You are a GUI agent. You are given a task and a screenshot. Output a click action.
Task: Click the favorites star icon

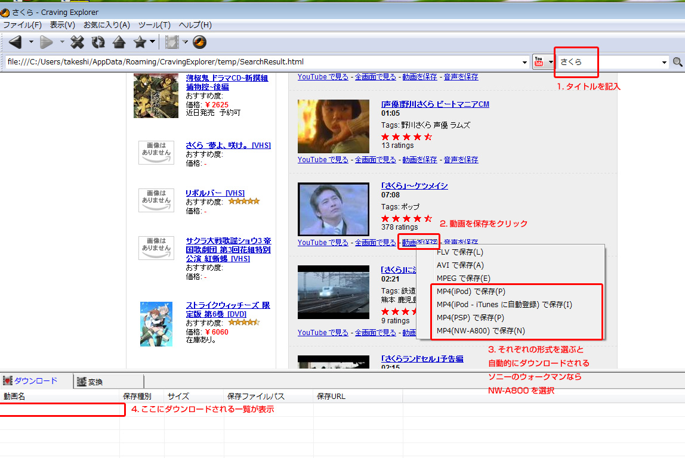140,42
